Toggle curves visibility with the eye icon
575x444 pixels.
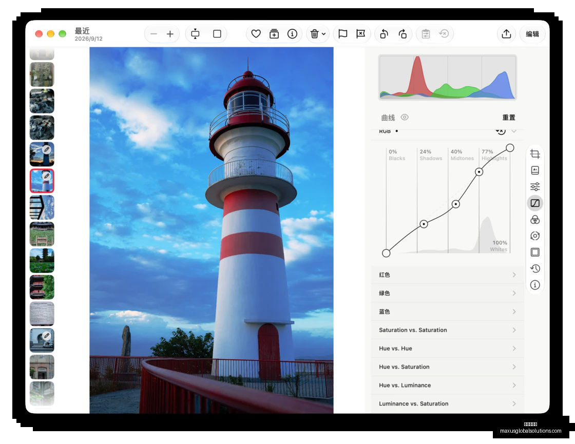click(x=405, y=118)
